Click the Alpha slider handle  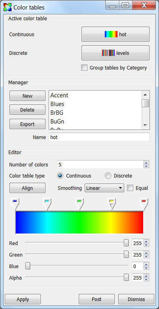point(126,278)
